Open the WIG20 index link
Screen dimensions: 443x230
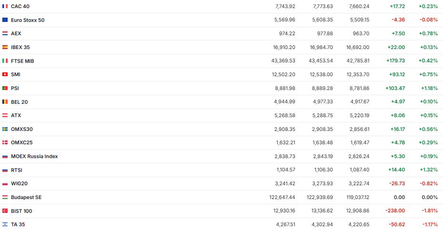click(x=19, y=183)
